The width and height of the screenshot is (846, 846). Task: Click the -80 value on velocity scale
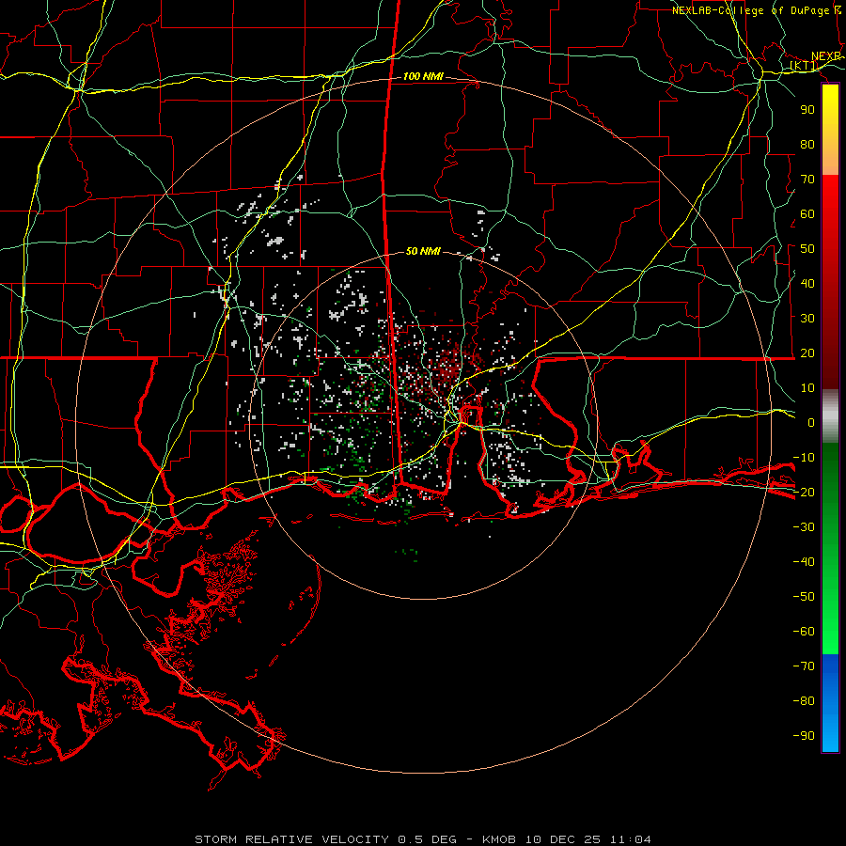[x=804, y=701]
